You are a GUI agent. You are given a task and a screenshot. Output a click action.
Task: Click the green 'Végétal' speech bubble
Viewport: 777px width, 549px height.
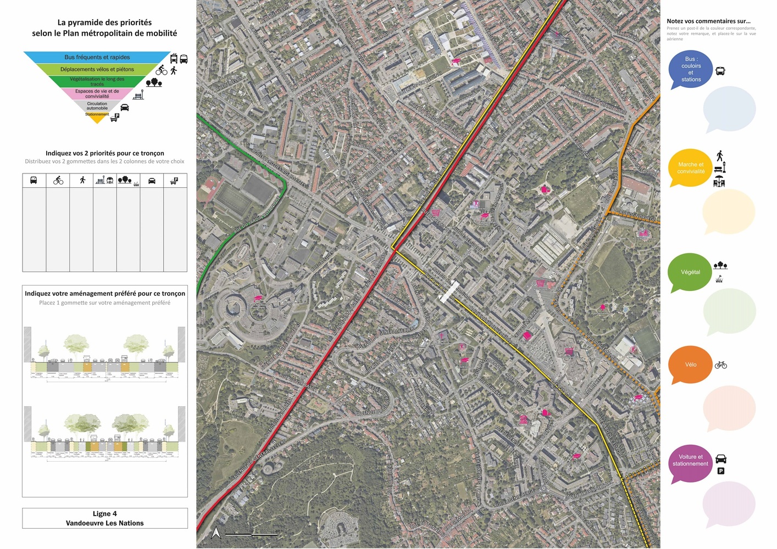(x=690, y=272)
